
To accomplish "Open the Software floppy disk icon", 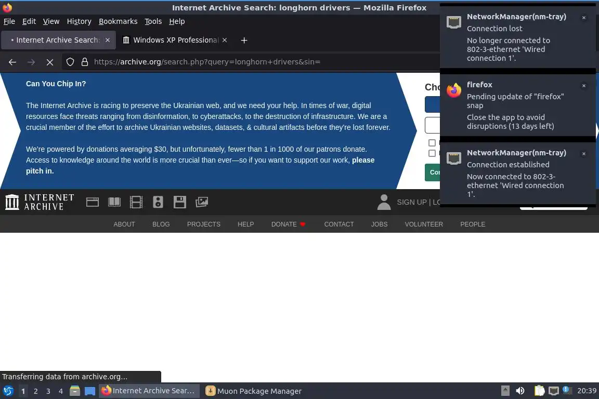I will [x=179, y=202].
